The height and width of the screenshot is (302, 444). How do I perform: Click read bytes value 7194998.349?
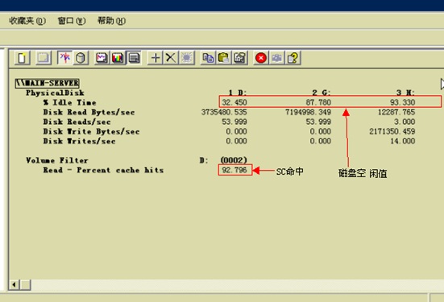click(308, 112)
